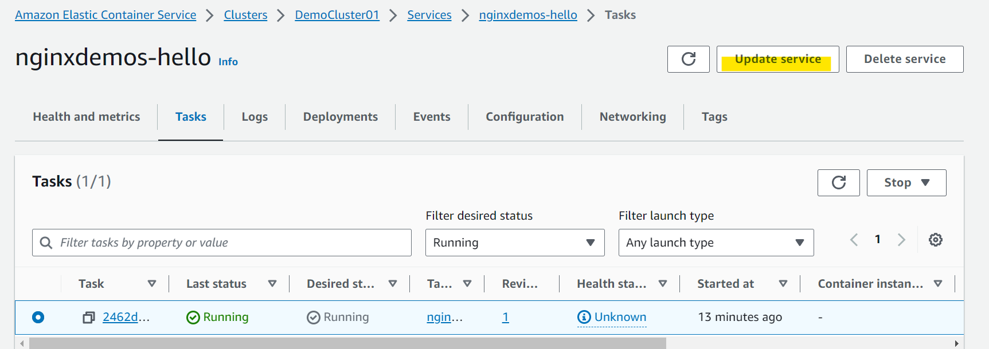Go to Clusters breadcrumb link

point(245,15)
